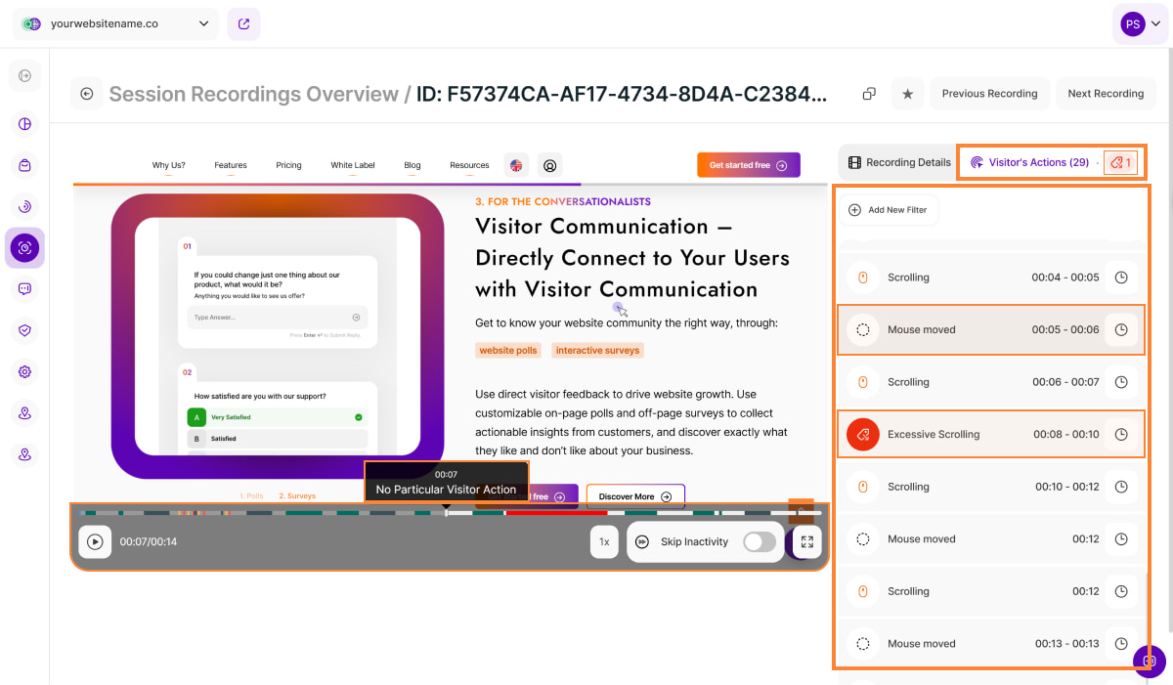
Task: Select the Very Satisfied survey option
Action: click(x=277, y=417)
